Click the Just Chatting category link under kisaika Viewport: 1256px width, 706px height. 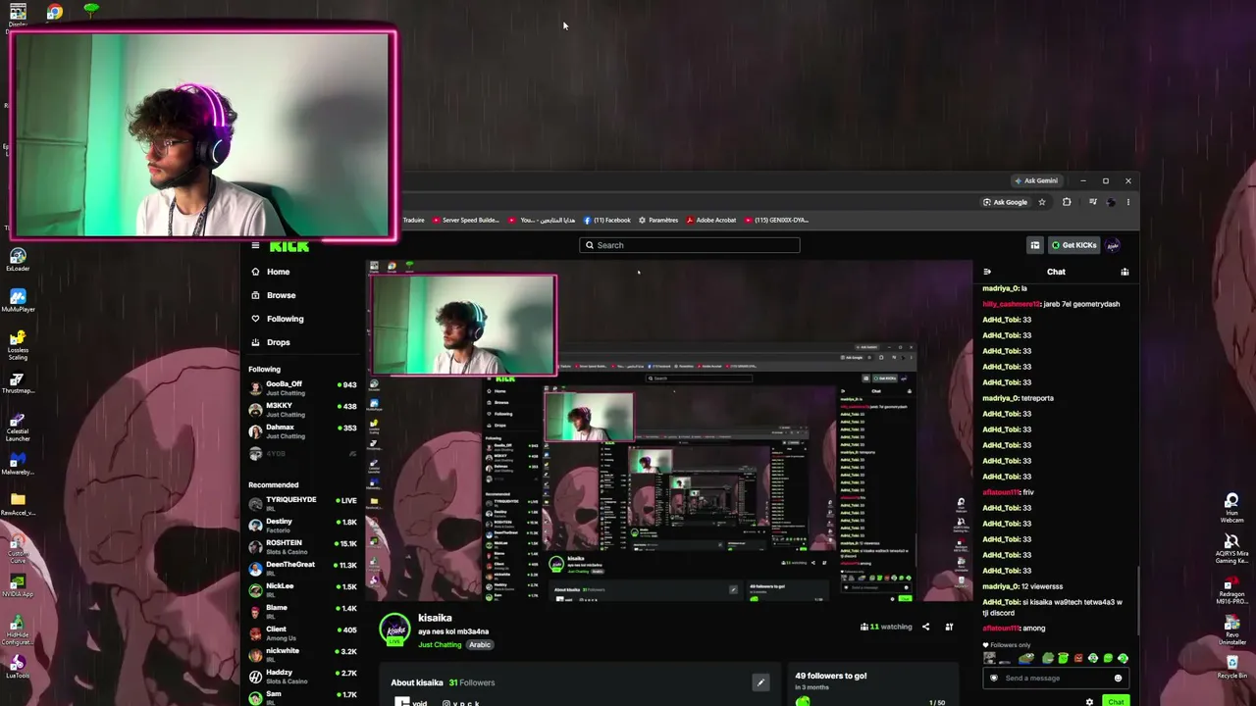coord(440,645)
